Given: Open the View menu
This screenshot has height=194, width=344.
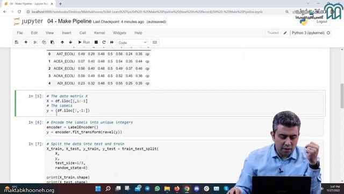Looking at the screenshot, I should [x=49, y=33].
